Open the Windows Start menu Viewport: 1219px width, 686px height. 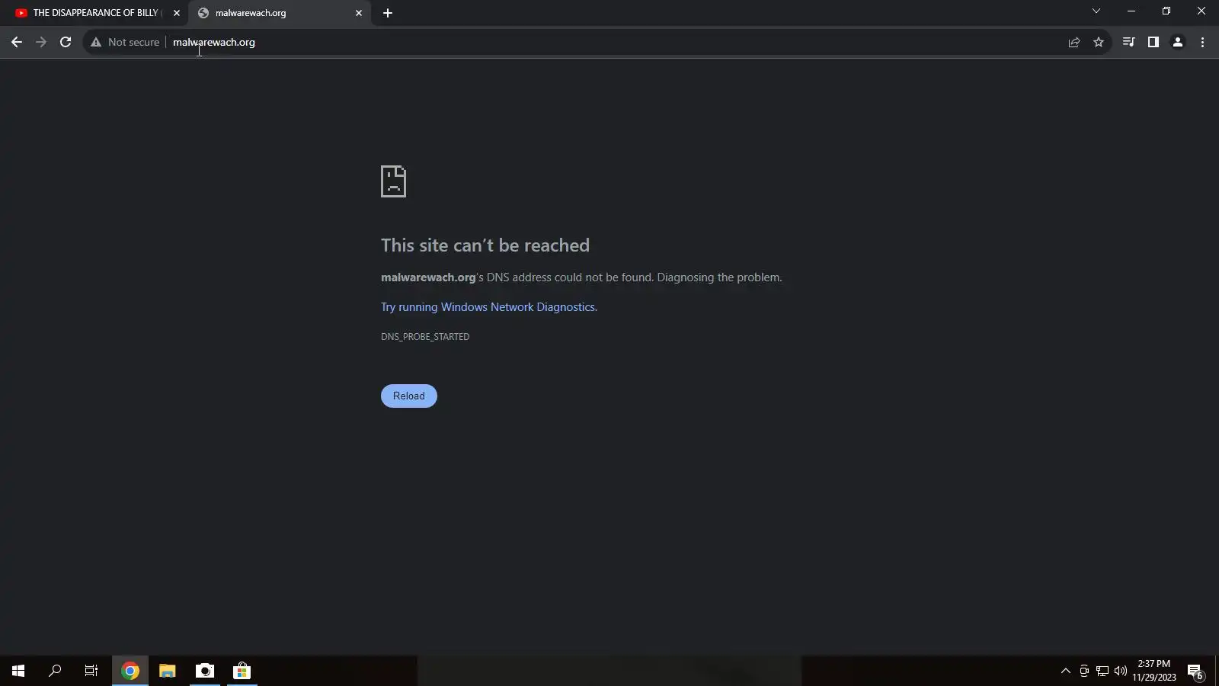tap(18, 671)
